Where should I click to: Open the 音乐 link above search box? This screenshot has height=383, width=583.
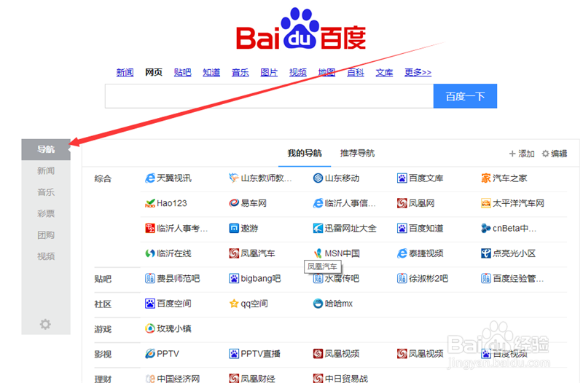click(240, 72)
